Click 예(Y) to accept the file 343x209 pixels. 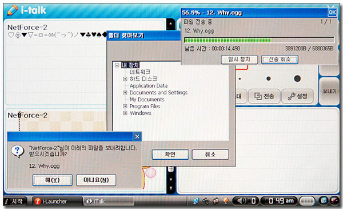tap(53, 180)
